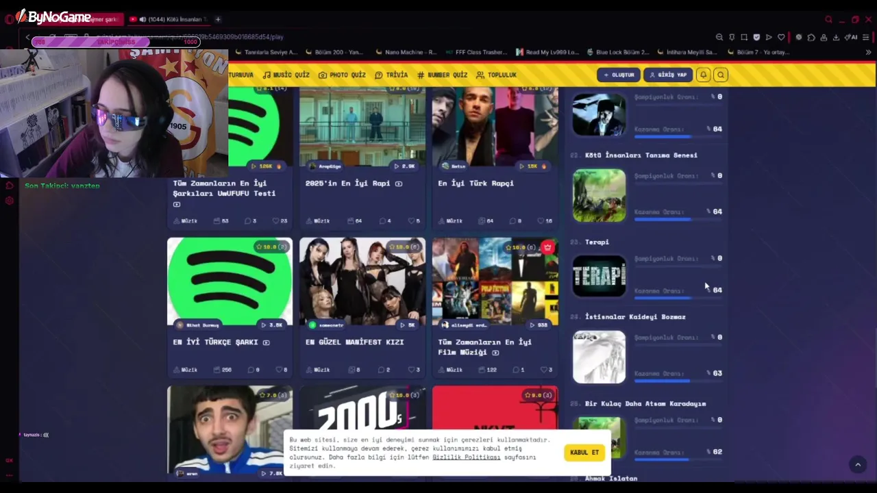The image size is (877, 493).
Task: Open the PHOTO QUIZ menu item
Action: [x=342, y=75]
